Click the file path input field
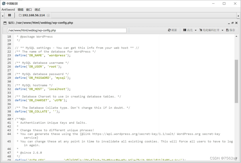Viewport: 241px width, 163px height. click(x=67, y=30)
